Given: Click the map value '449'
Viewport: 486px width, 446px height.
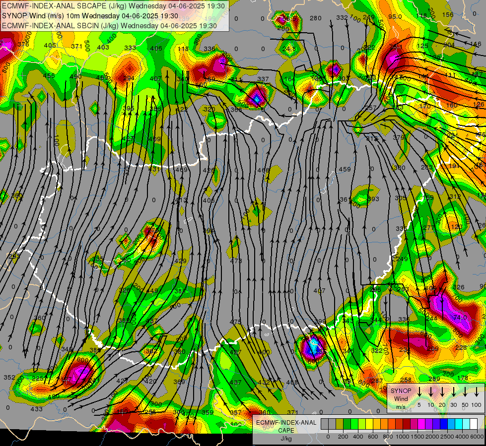Looking at the screenshot, I should pos(152,290).
